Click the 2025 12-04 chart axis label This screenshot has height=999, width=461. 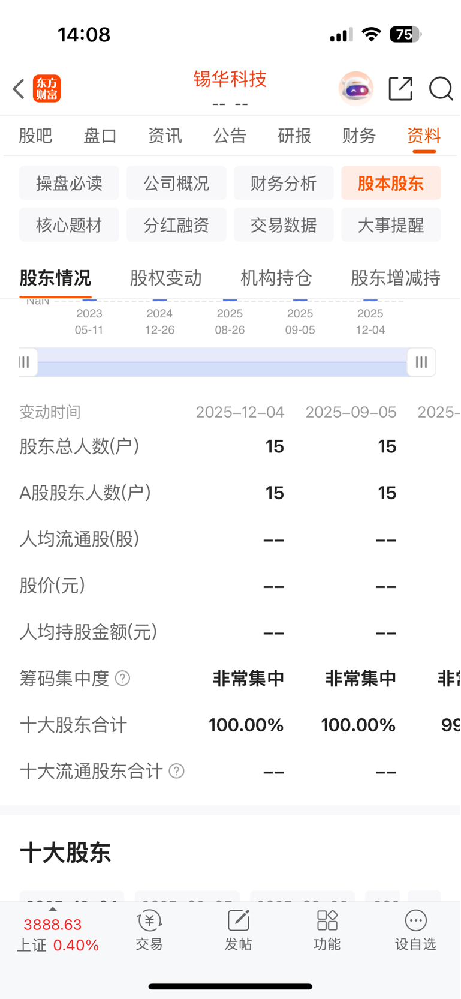[x=370, y=322]
